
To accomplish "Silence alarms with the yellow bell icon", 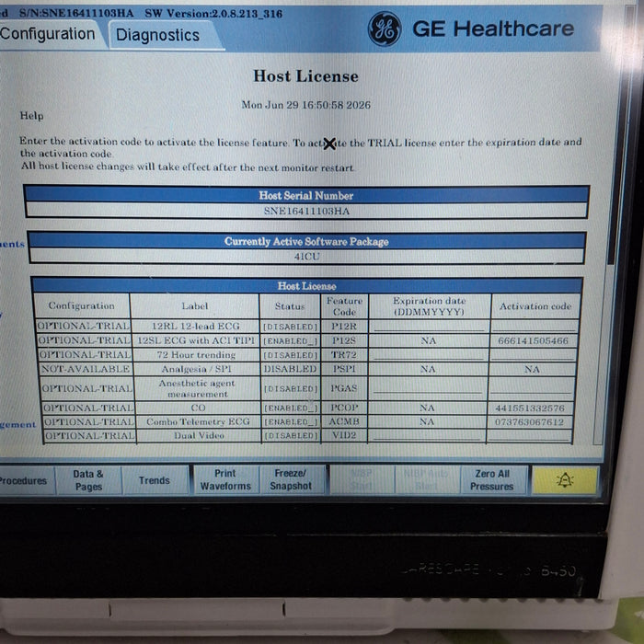I will [x=564, y=479].
